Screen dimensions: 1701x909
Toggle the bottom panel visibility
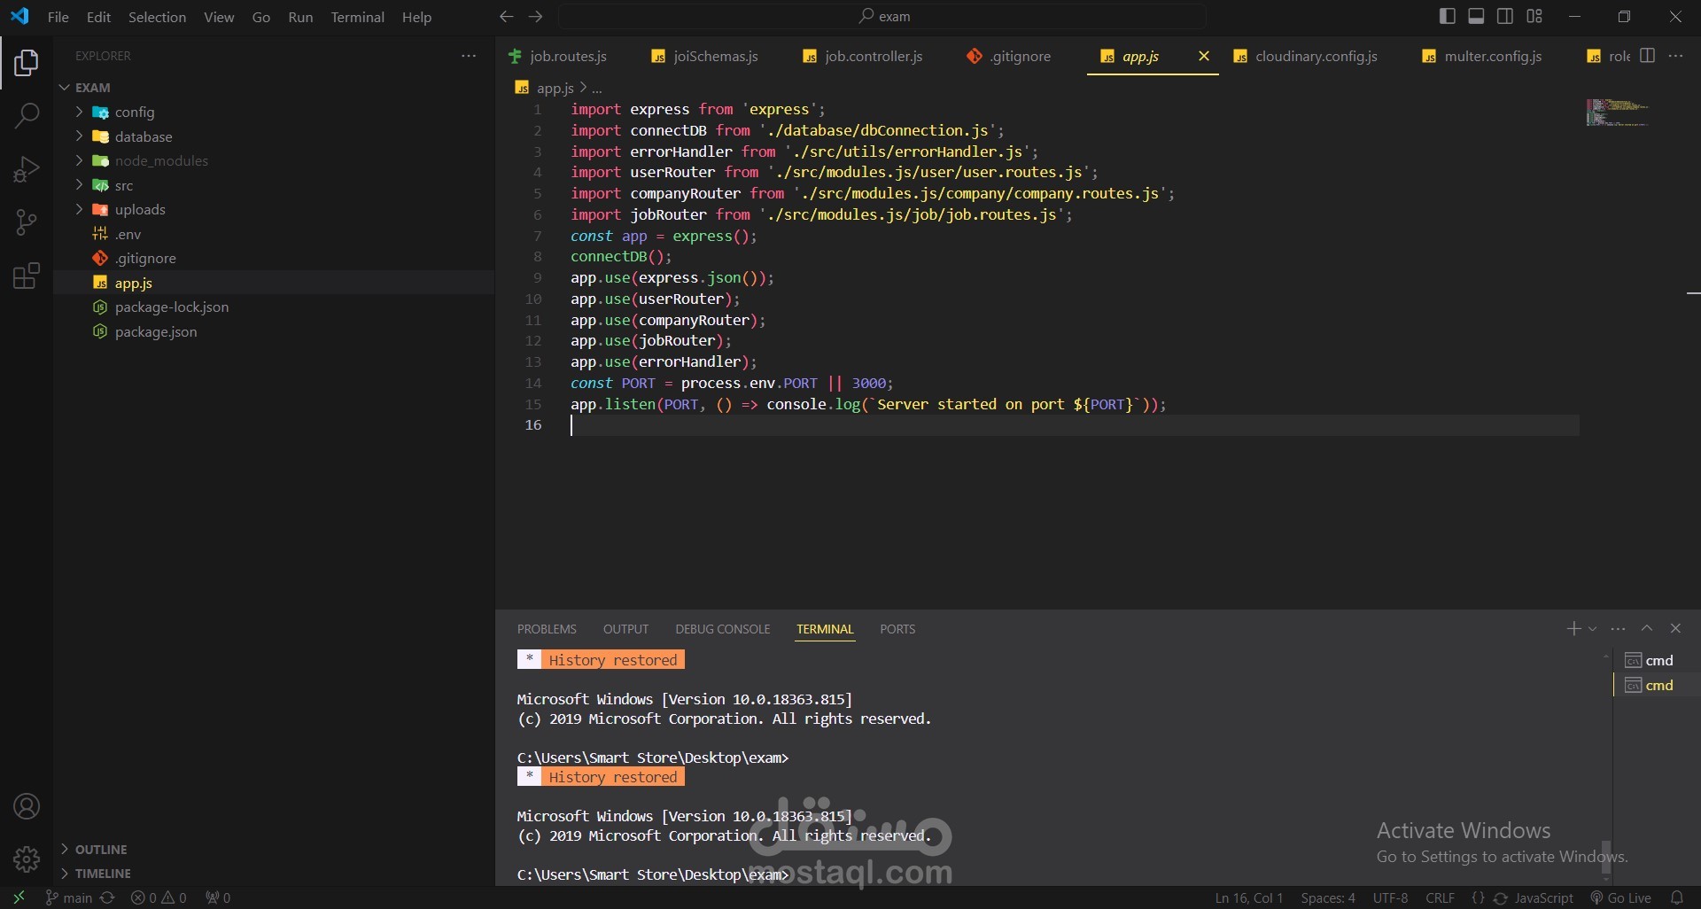click(x=1476, y=16)
